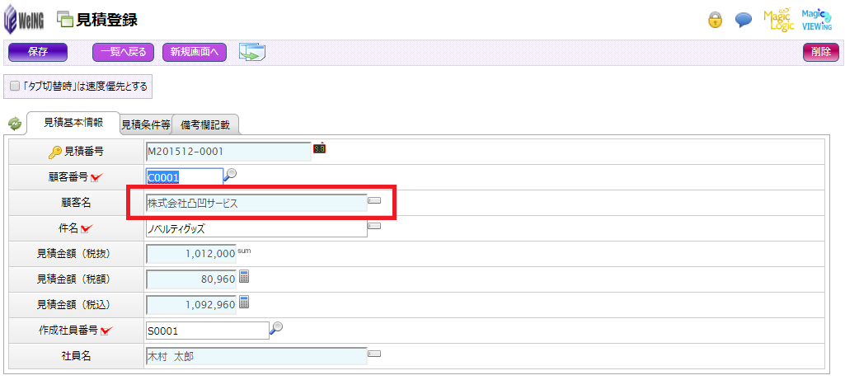This screenshot has width=845, height=380.
Task: Open the magnifier lookup next to 作成社員番号
Action: coord(276,328)
